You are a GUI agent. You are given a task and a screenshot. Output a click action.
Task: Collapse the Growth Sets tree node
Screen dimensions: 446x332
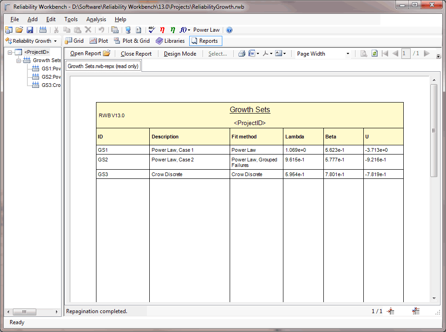click(19, 60)
